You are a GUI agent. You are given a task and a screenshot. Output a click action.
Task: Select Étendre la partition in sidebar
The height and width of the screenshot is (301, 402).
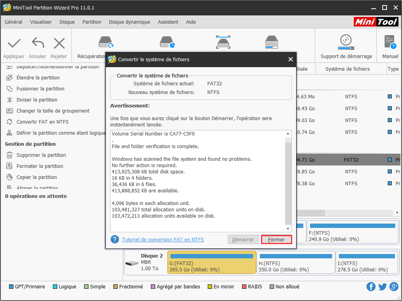point(38,78)
